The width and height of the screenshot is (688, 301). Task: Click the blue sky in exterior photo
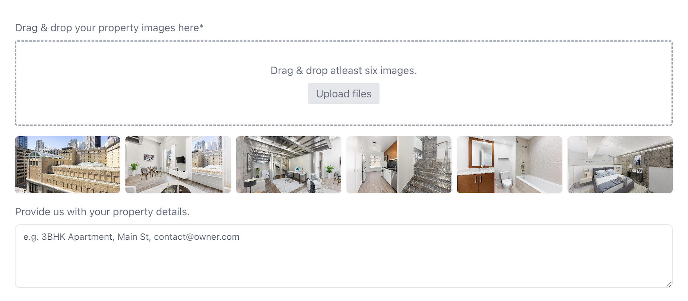pos(48,142)
